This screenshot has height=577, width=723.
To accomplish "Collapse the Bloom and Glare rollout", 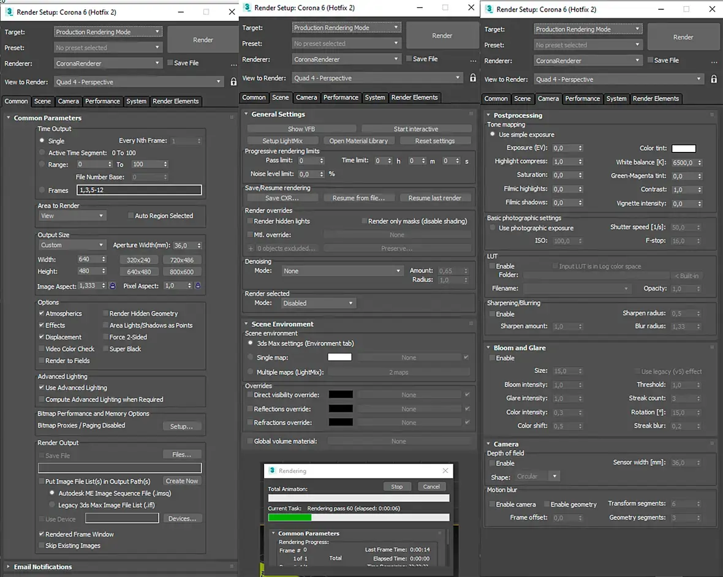I will (488, 348).
